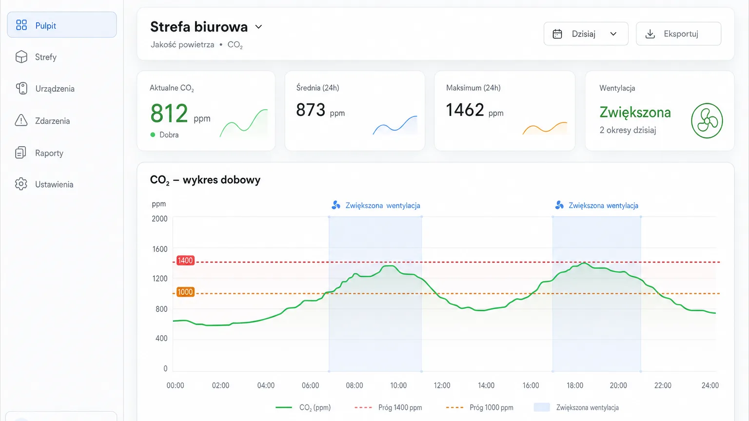The width and height of the screenshot is (749, 421).
Task: Click the Strefy cube icon in sidebar
Action: coord(21,57)
